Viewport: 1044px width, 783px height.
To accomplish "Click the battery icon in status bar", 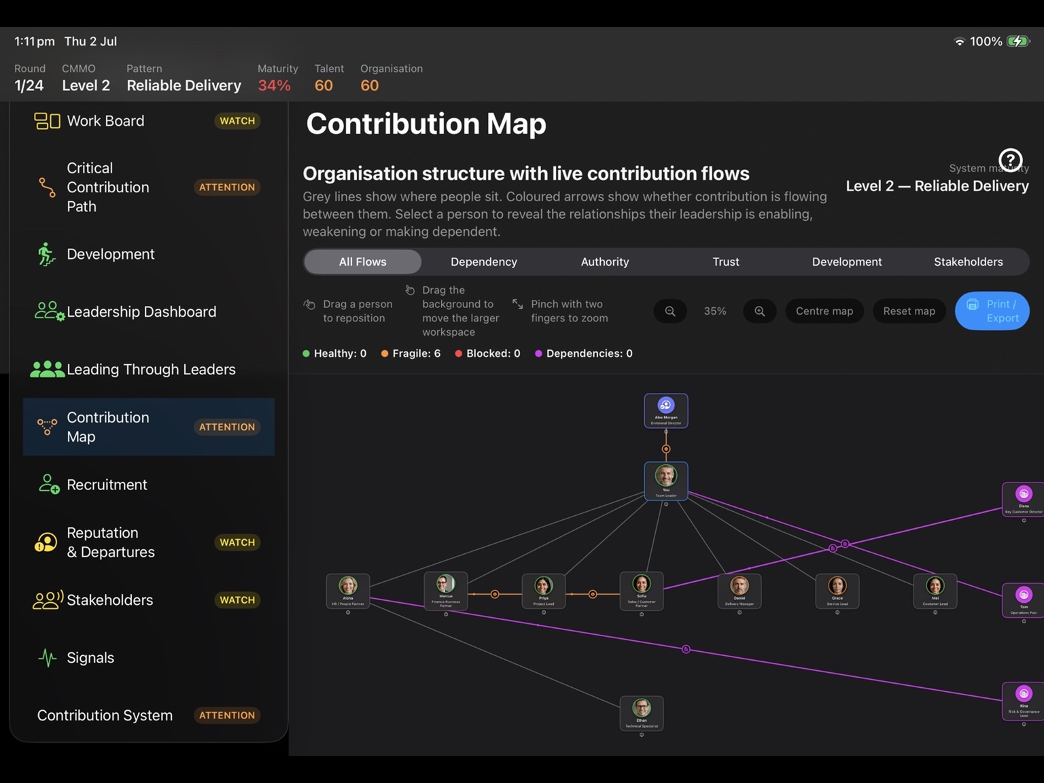I will coord(1019,41).
